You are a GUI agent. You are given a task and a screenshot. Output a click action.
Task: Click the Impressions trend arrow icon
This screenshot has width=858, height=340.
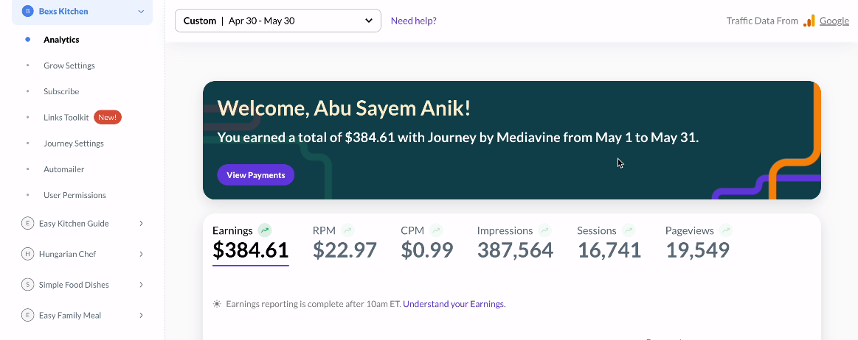[x=544, y=230]
